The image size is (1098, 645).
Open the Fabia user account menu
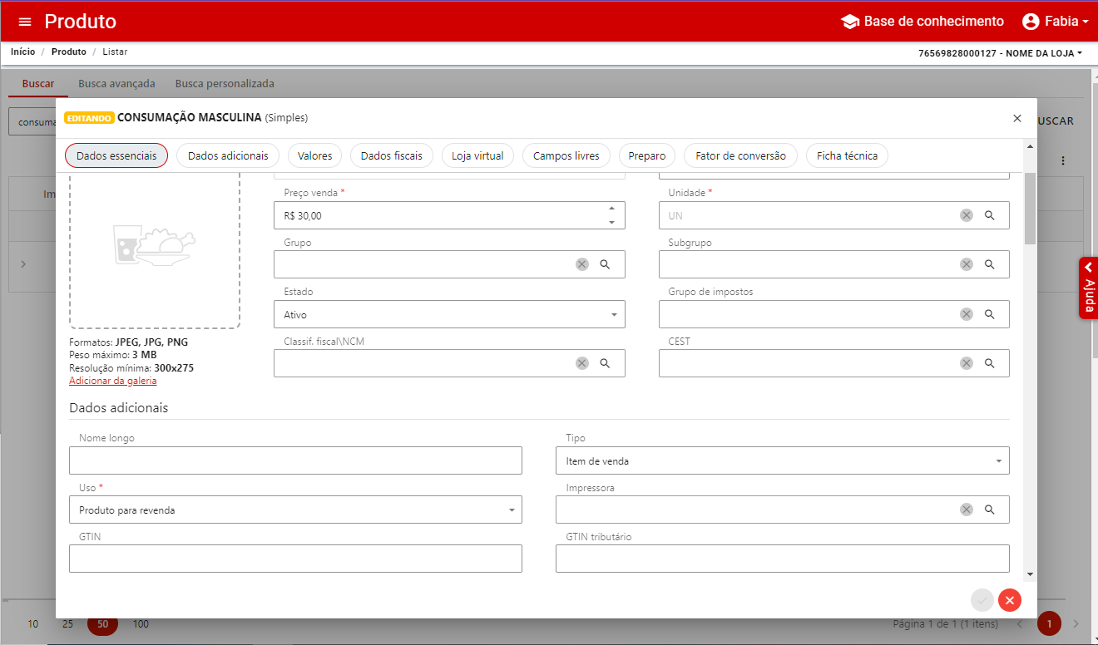pyautogui.click(x=1055, y=22)
